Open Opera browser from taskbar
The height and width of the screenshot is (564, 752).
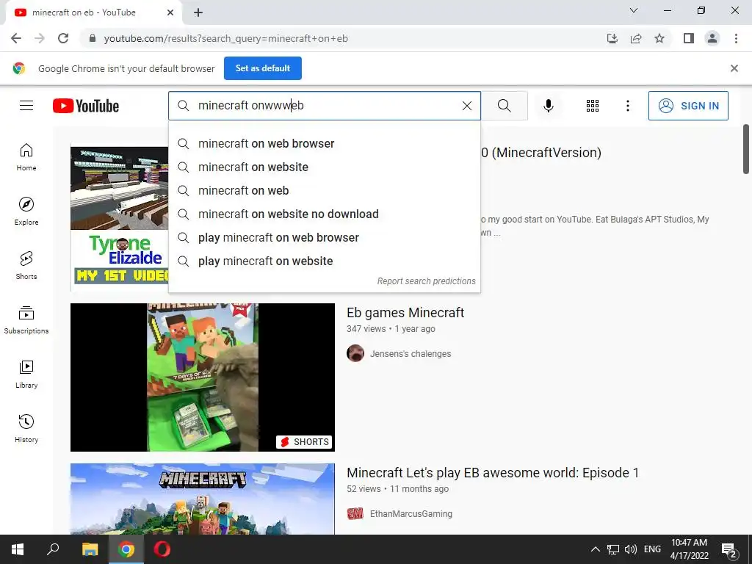click(x=162, y=549)
